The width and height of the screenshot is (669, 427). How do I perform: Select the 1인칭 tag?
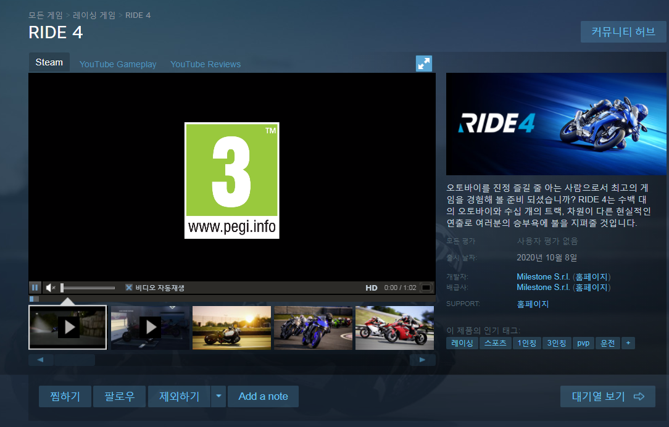(x=527, y=343)
